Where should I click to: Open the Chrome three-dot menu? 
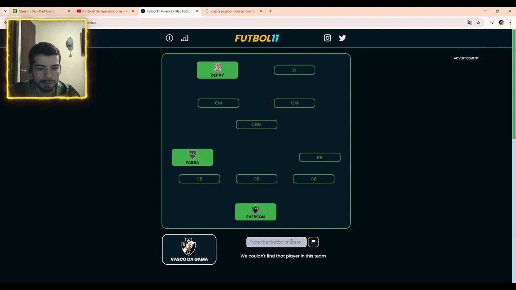[510, 23]
